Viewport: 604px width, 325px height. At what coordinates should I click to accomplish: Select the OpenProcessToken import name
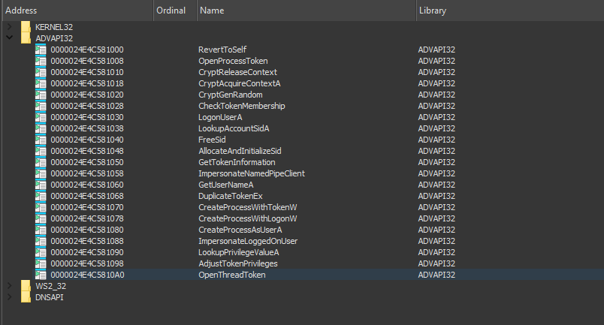233,61
